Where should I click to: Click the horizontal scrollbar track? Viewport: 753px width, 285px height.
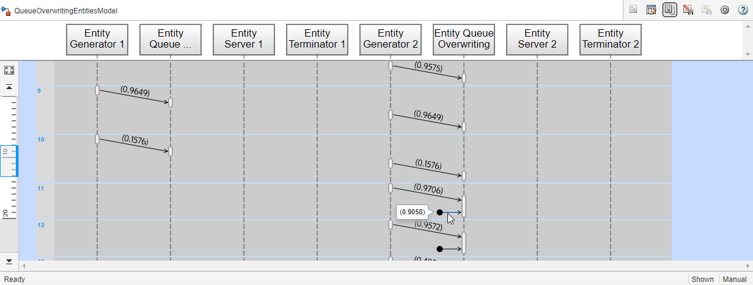tap(386, 265)
